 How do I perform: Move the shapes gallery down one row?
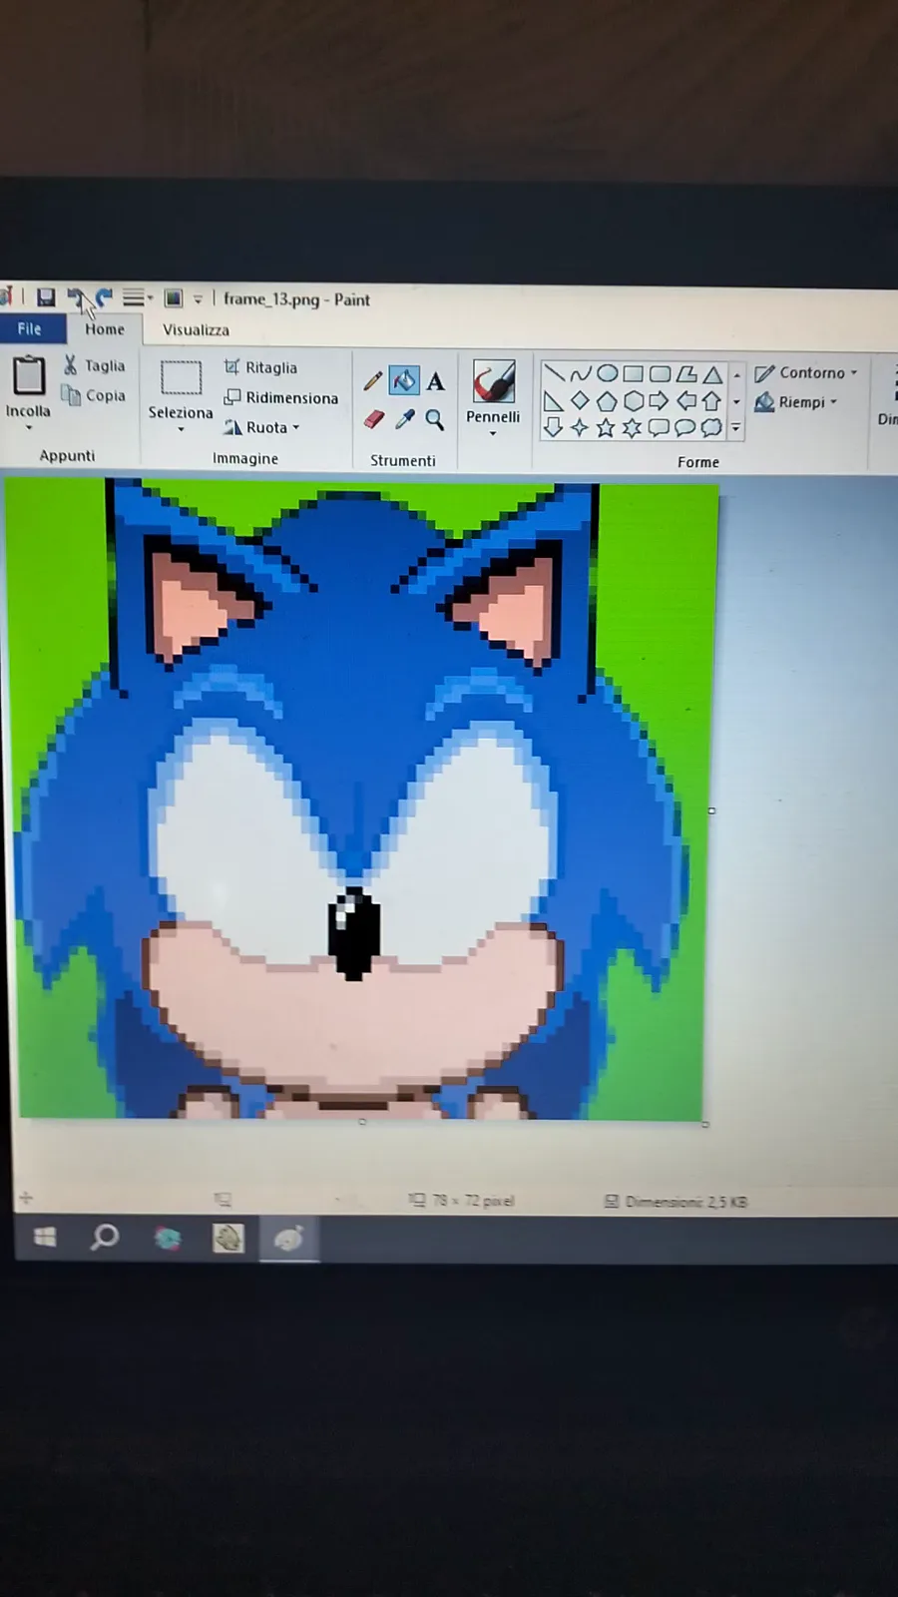tap(736, 402)
